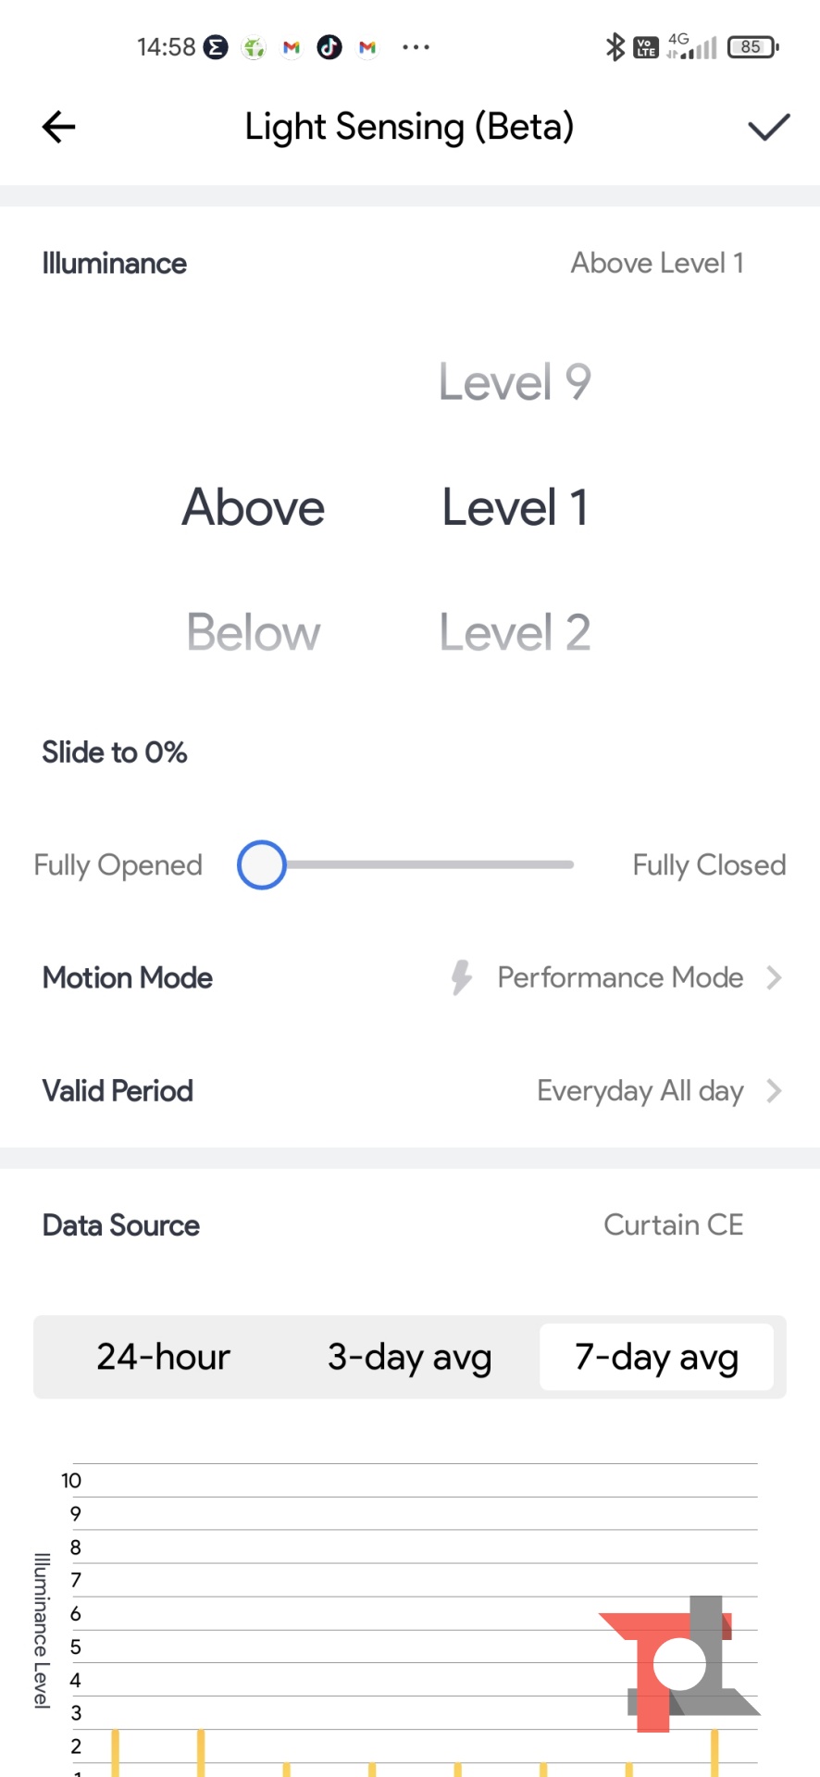Choose Level 9 in illuminance picker
This screenshot has width=820, height=1777.
coord(515,381)
